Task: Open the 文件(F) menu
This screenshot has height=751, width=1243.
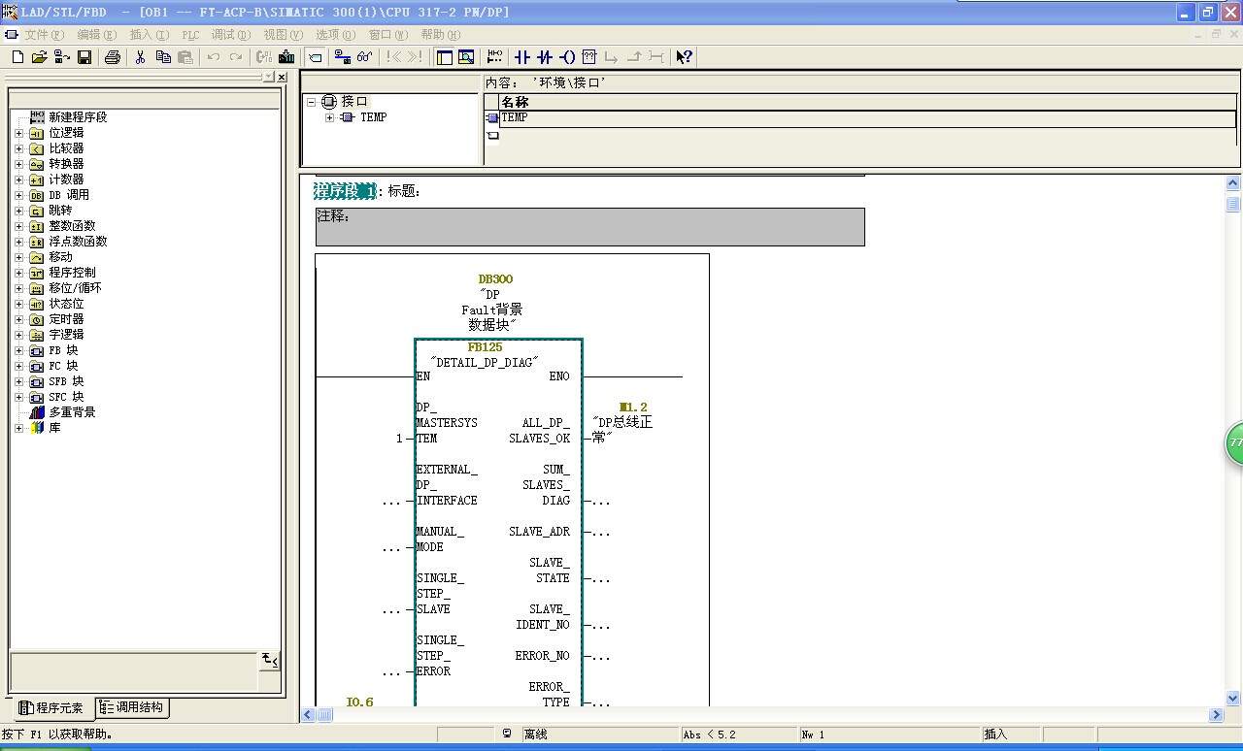Action: 45,34
